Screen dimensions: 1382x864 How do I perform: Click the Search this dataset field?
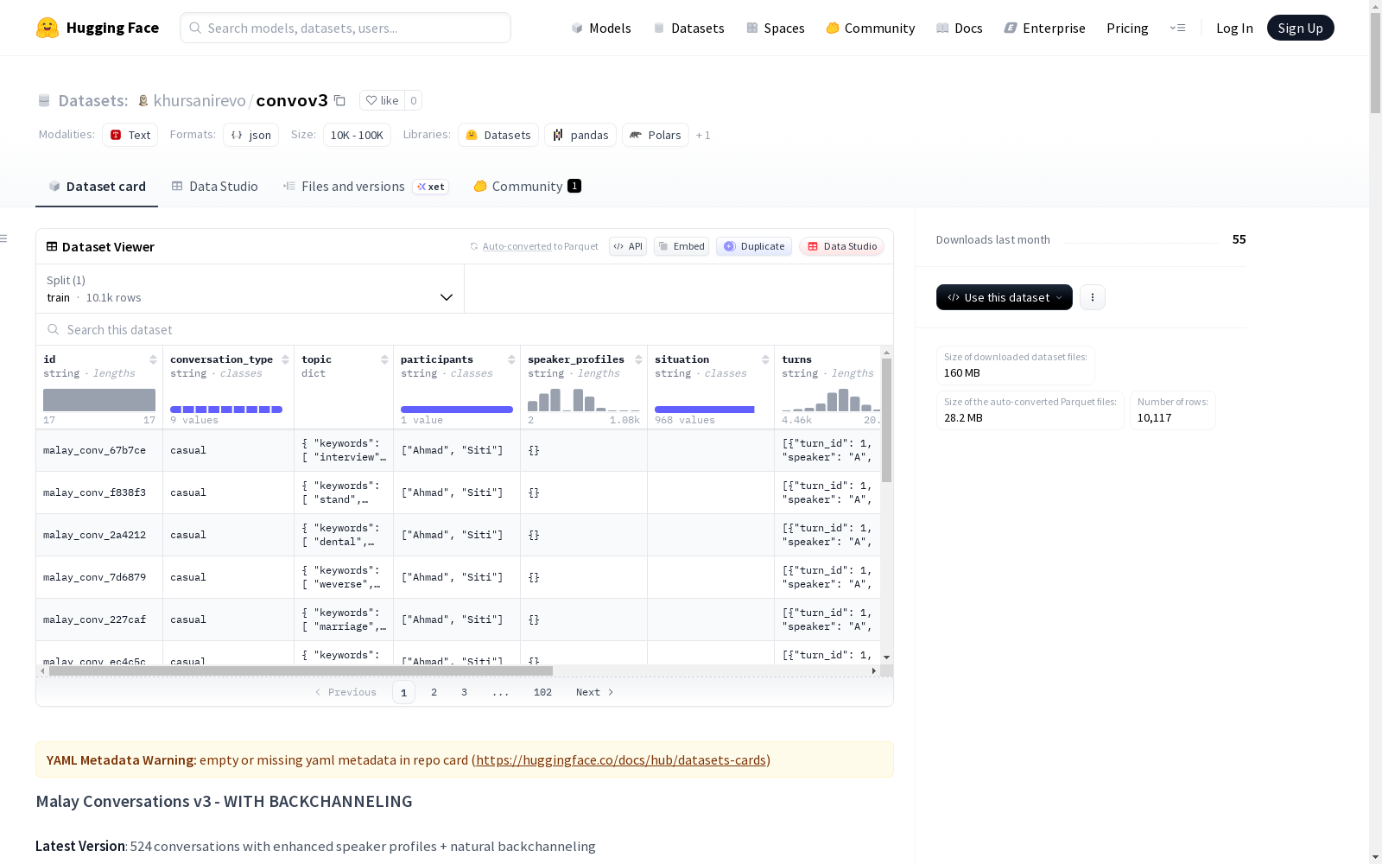465,330
